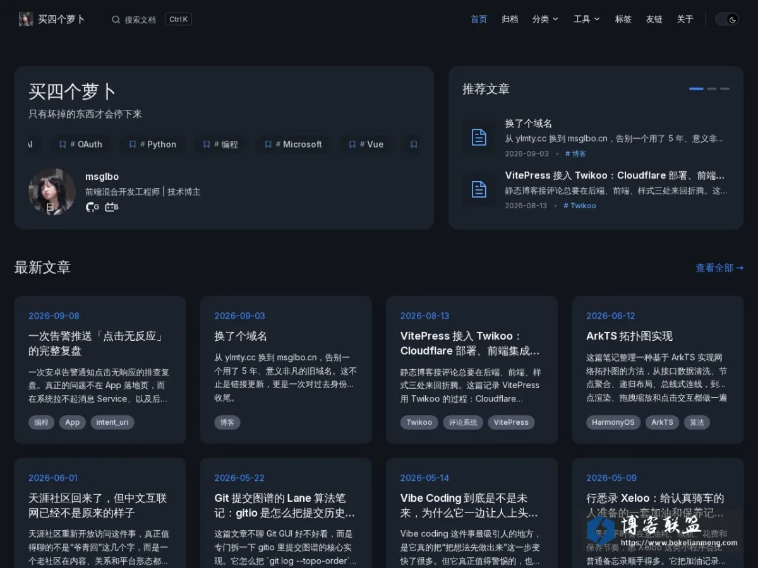758x568 pixels.
Task: Click 博客 tag pill on 换了个域名 card
Action: pos(227,422)
